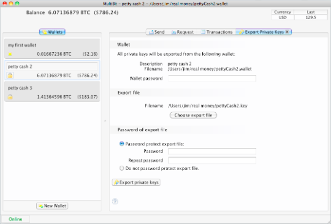The height and width of the screenshot is (224, 331).
Task: Click the ($183.07) value of petty cash 3
Action: click(x=88, y=97)
